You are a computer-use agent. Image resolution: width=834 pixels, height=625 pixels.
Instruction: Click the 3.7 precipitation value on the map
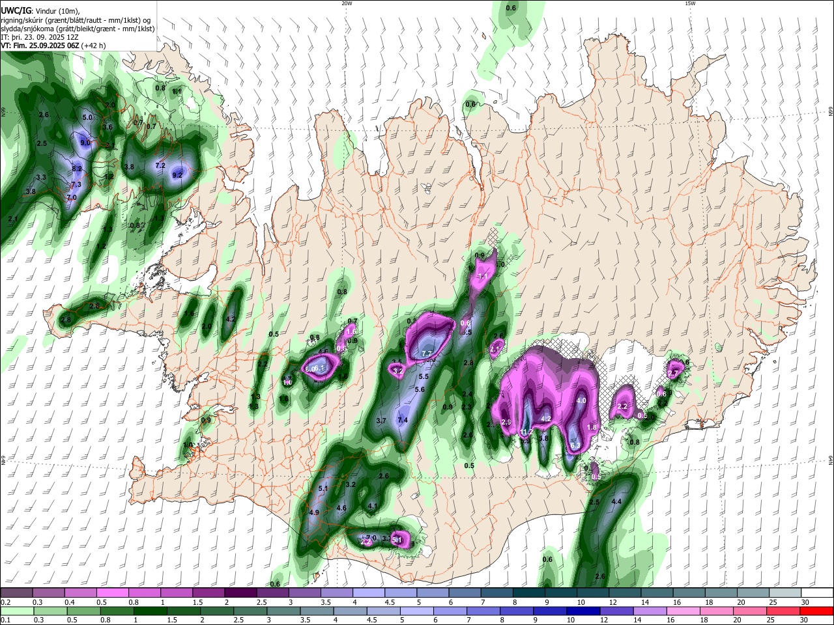click(x=382, y=421)
